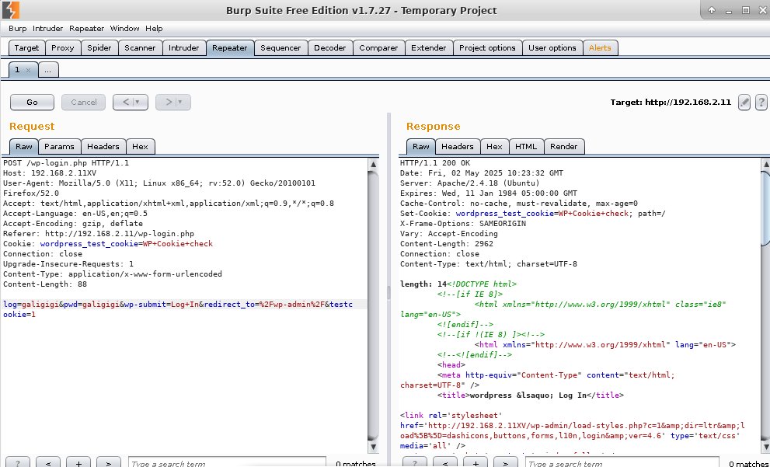Screen dimensions: 770x467
Task: Click the Server: Apache/2.4.18 response header
Action: [x=469, y=183]
